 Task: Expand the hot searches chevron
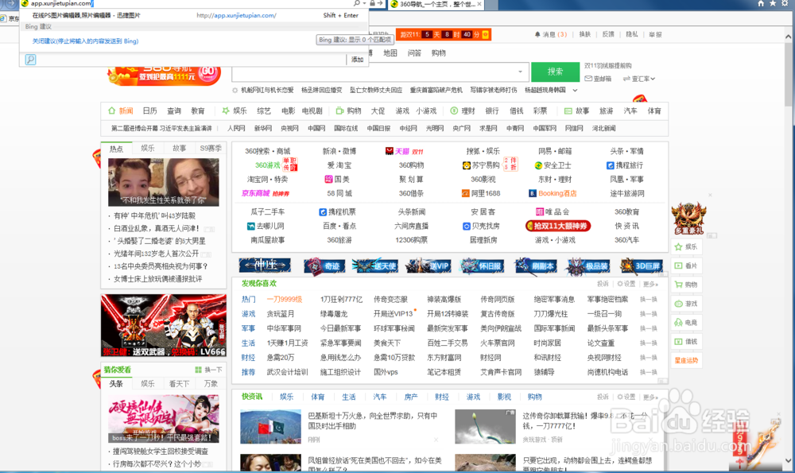point(575,91)
